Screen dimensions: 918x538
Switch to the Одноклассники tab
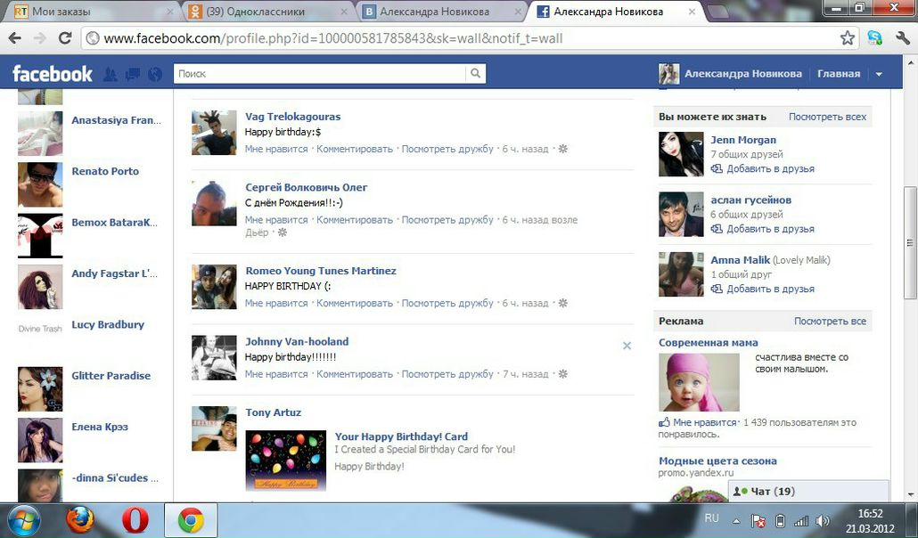pos(266,12)
